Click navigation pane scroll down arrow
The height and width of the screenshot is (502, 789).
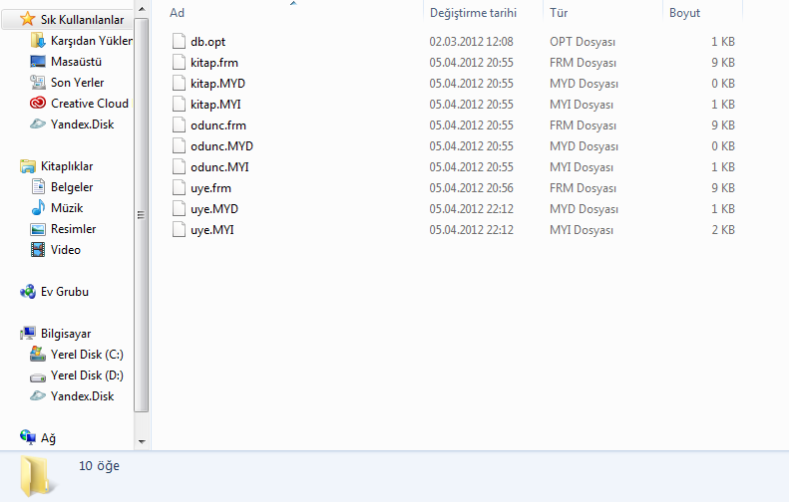click(142, 441)
